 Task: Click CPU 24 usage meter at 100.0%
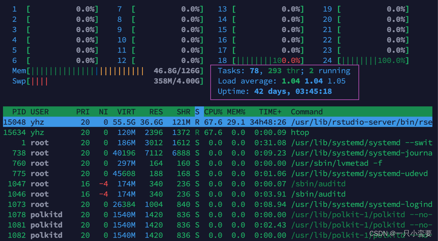click(x=366, y=61)
